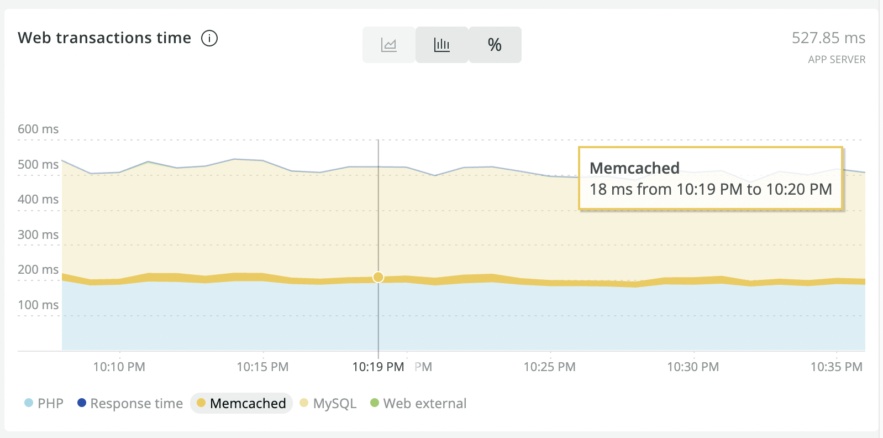Click the 10:35 PM time axis label
This screenshot has height=438, width=883.
tap(836, 367)
